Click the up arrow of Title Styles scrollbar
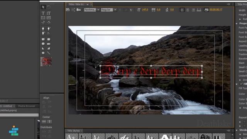247x139 pixels. (232, 135)
